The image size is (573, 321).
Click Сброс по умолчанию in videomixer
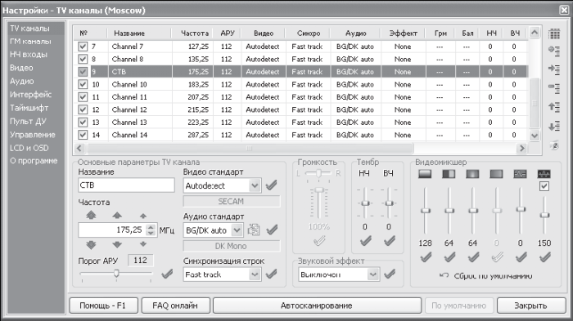click(486, 276)
